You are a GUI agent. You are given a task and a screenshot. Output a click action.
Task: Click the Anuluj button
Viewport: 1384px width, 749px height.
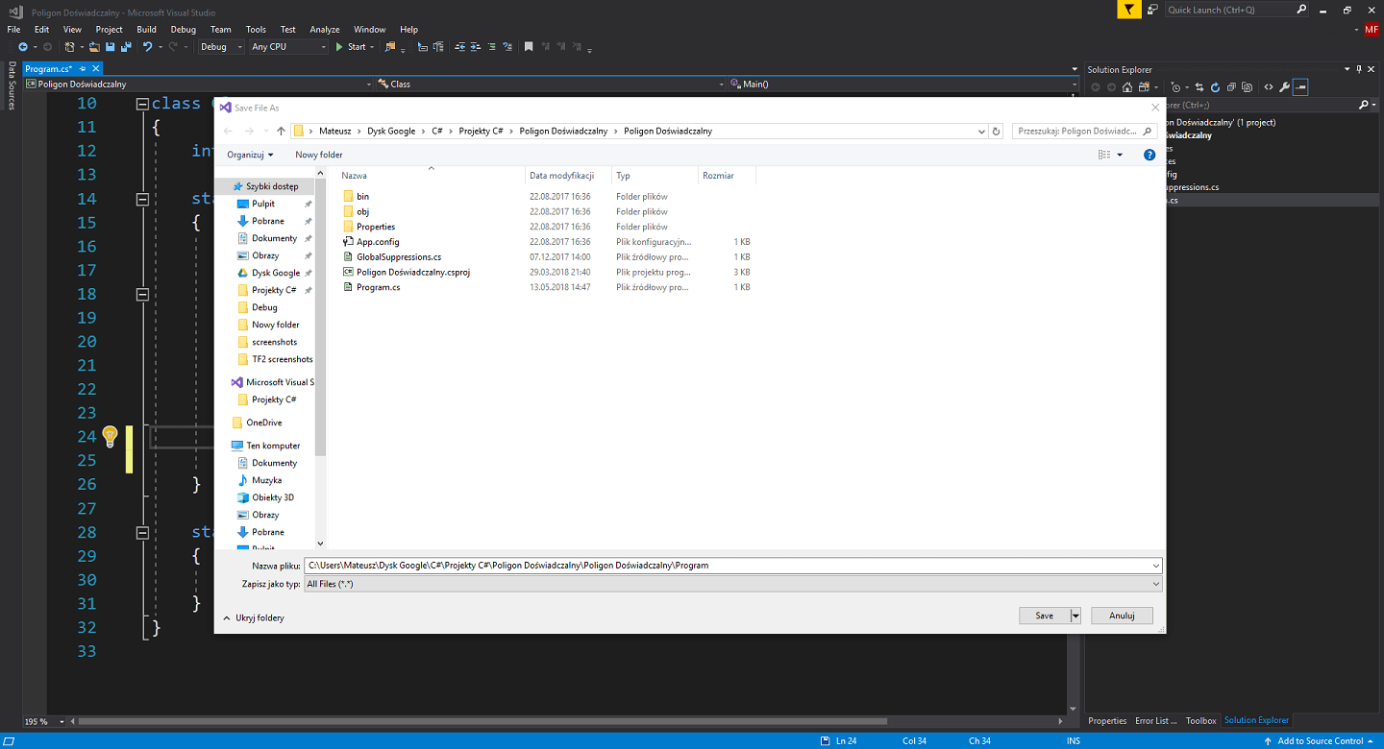point(1121,615)
